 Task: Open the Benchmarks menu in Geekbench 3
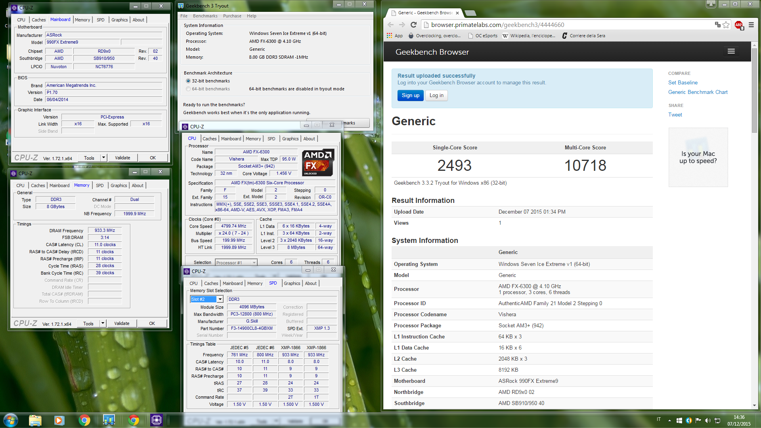click(x=205, y=16)
